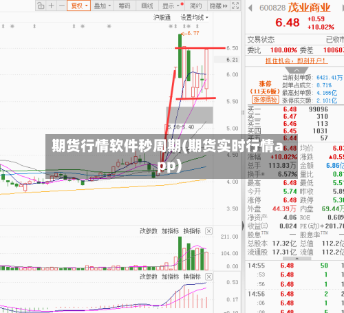Click the 14:55 tick row
Viewport: 344px width, 313px height.
point(295,266)
